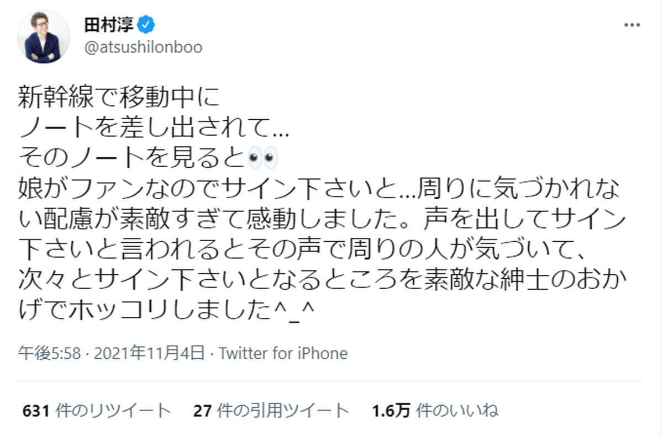View the 件のリツイート retweets list
Image resolution: width=663 pixels, height=436 pixels.
tap(114, 411)
